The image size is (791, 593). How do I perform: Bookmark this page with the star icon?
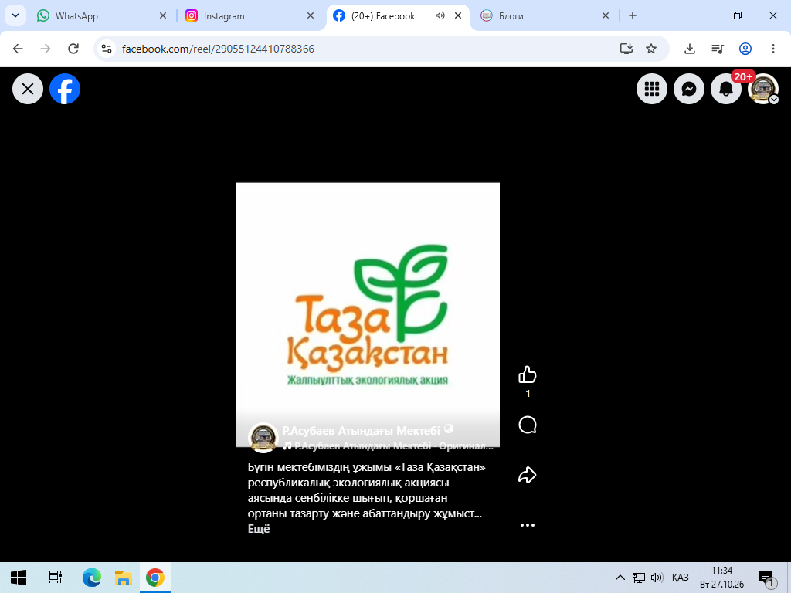(x=651, y=49)
